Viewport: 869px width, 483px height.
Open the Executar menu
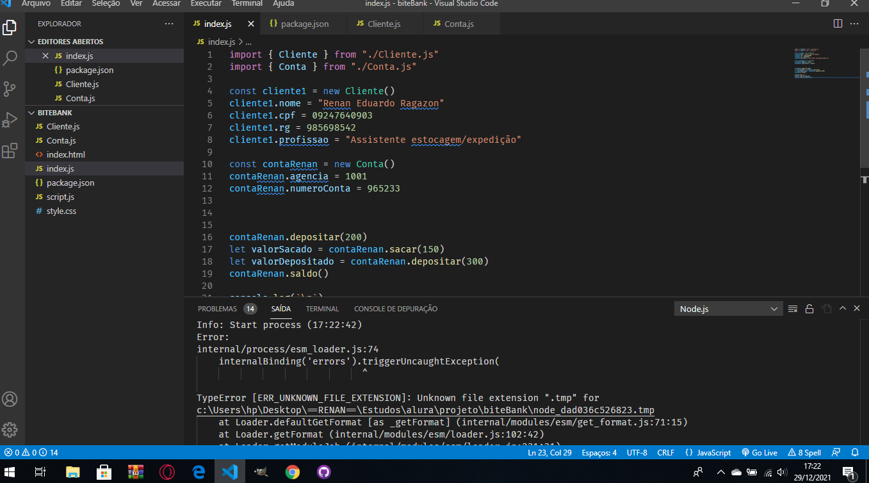[x=206, y=3]
